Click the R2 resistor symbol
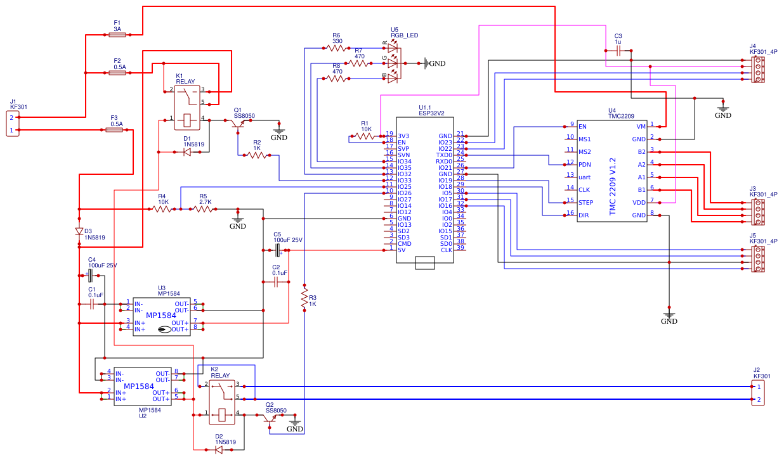784x460 pixels. pos(257,155)
